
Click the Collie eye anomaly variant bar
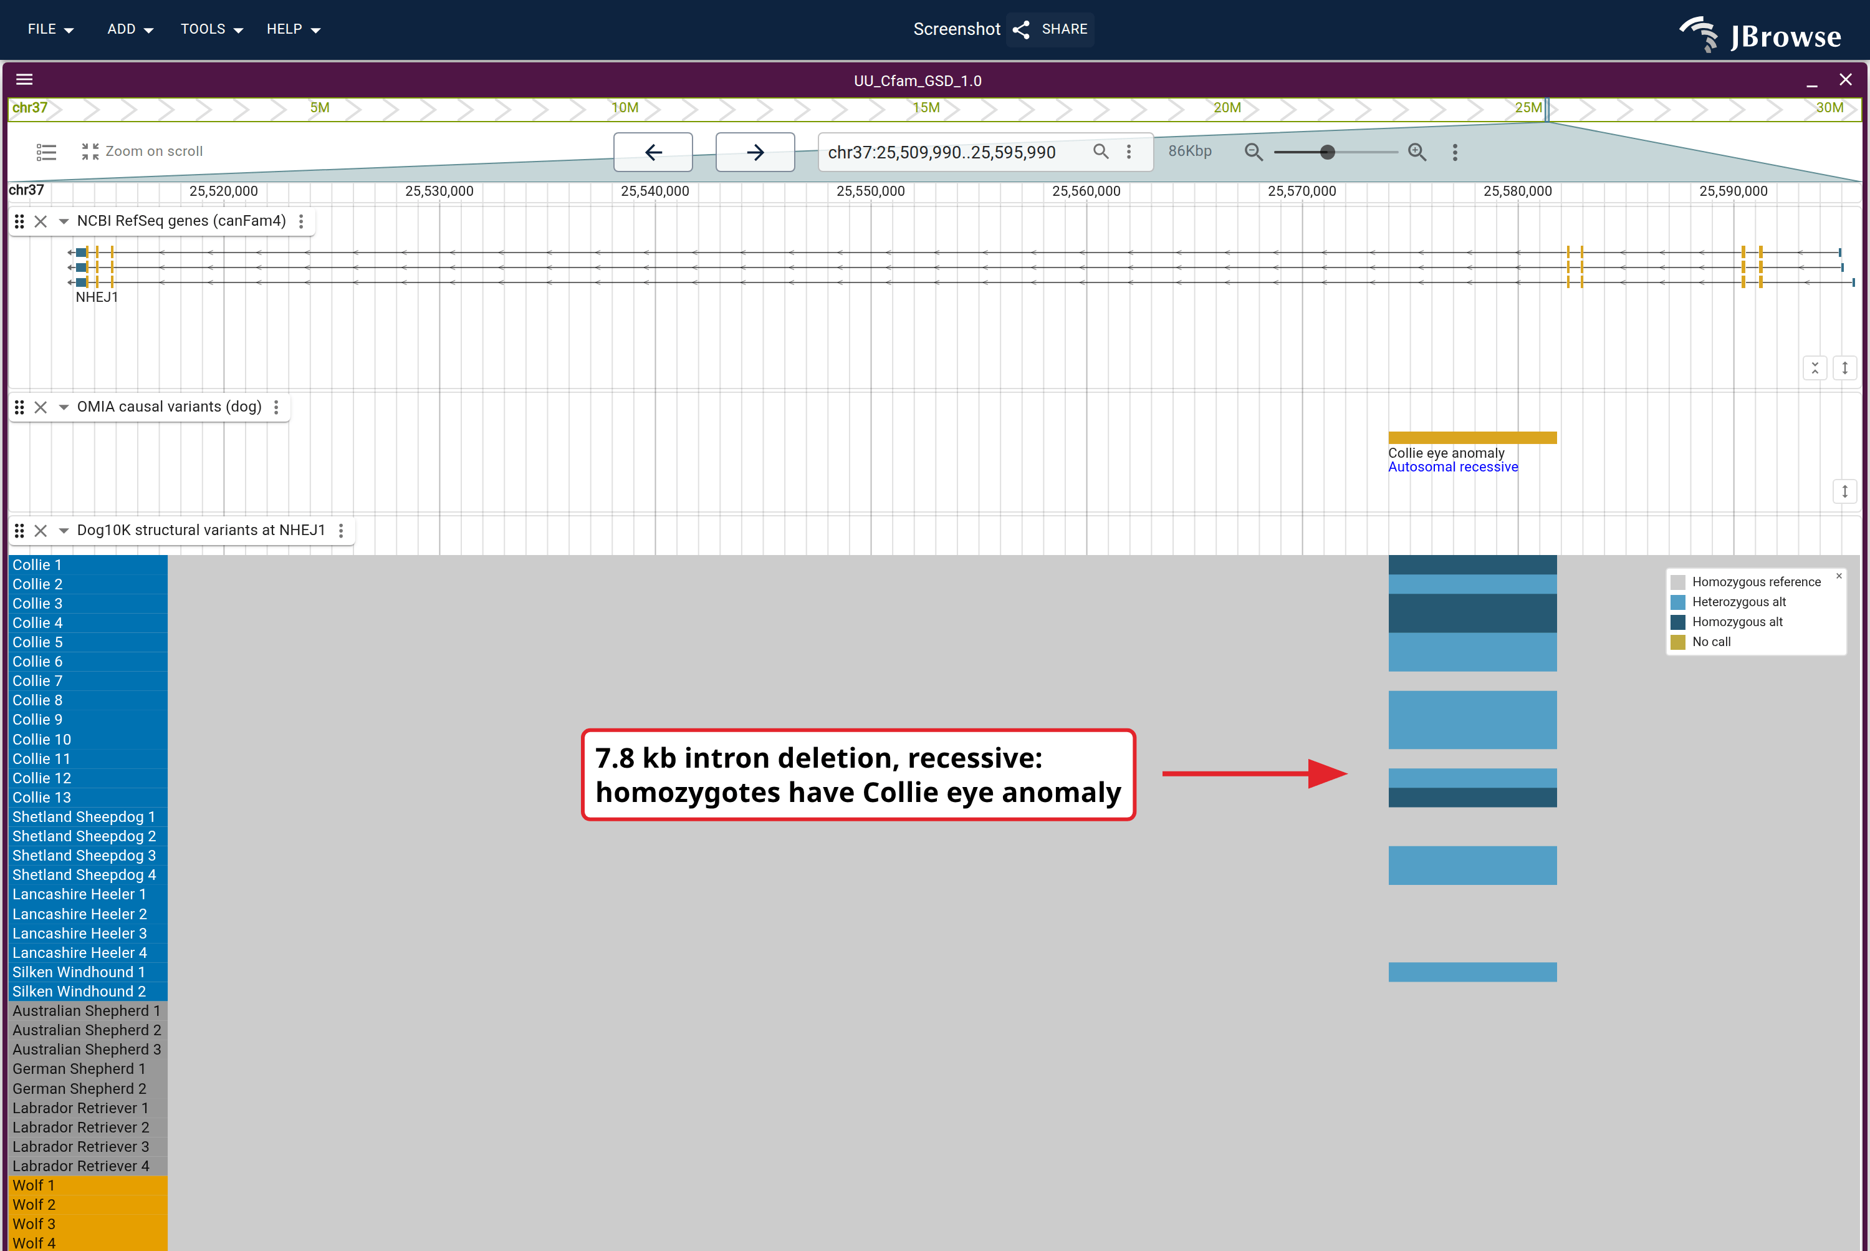1472,437
